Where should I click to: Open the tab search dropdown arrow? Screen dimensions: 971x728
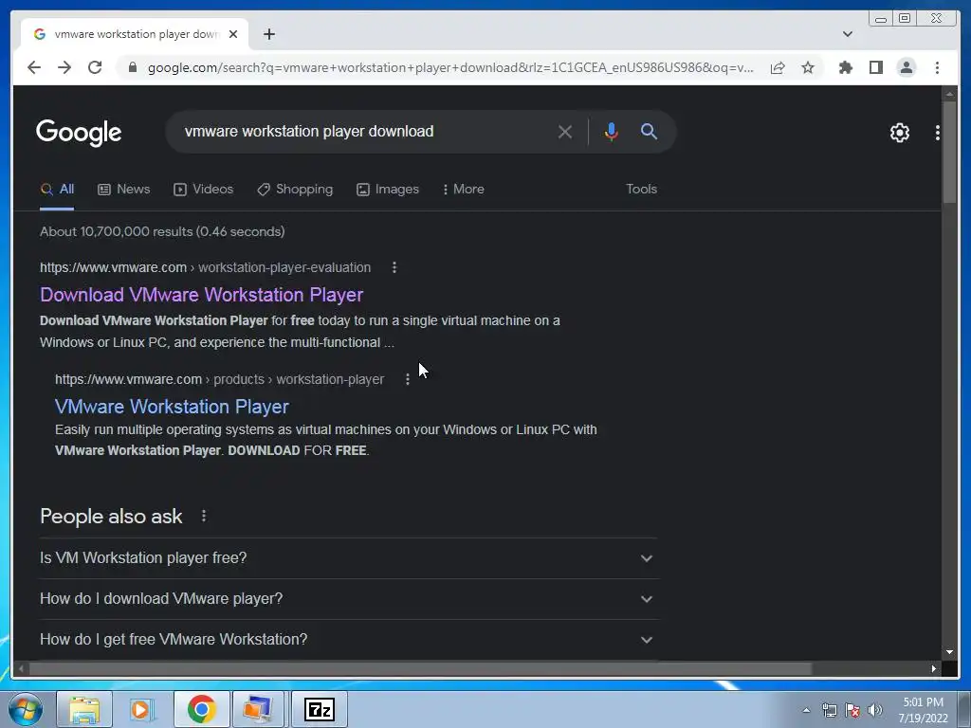847,34
